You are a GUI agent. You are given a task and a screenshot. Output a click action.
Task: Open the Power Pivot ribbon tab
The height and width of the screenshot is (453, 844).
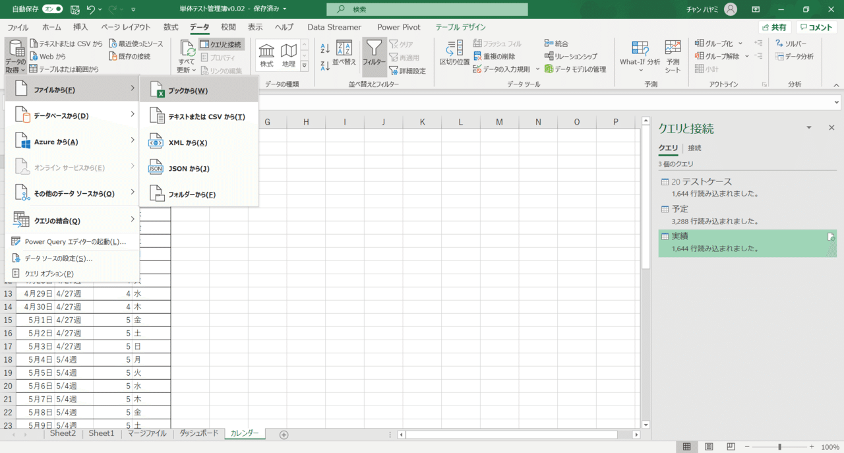pos(399,27)
